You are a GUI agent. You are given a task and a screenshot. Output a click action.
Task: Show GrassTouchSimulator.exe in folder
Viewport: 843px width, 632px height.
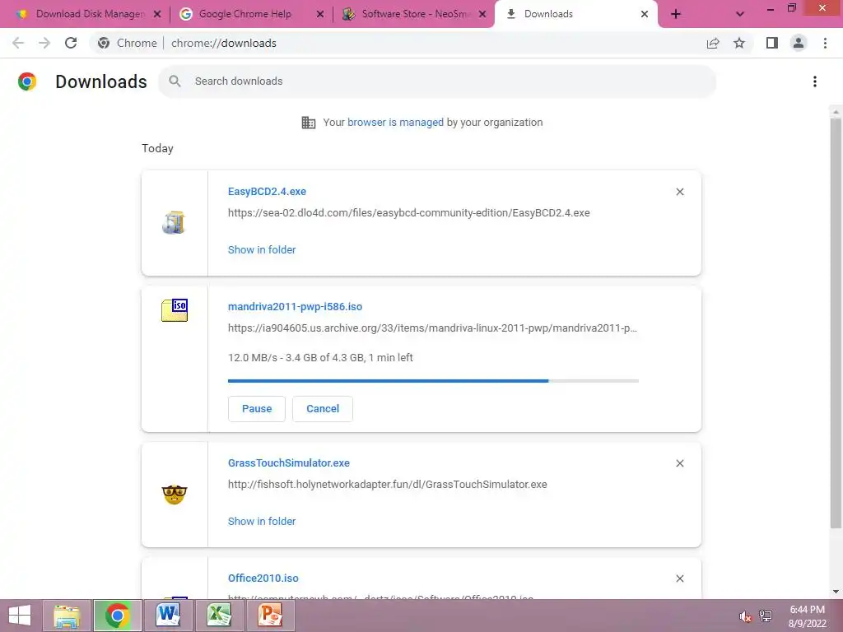click(262, 521)
